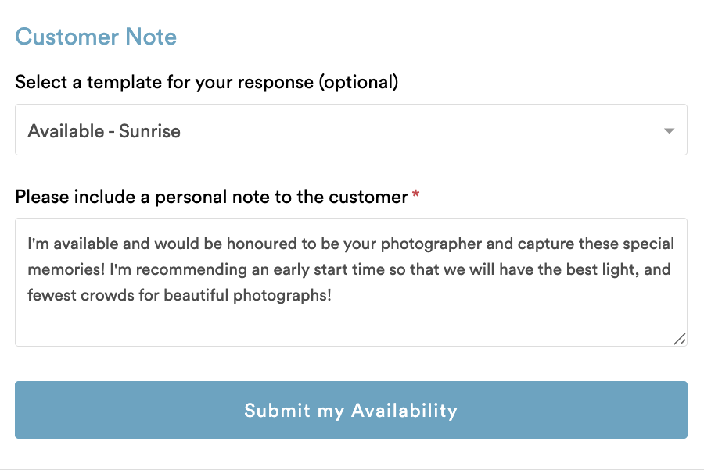Image resolution: width=704 pixels, height=470 pixels.
Task: Click the "(optional)" text in template label
Action: [x=358, y=83]
